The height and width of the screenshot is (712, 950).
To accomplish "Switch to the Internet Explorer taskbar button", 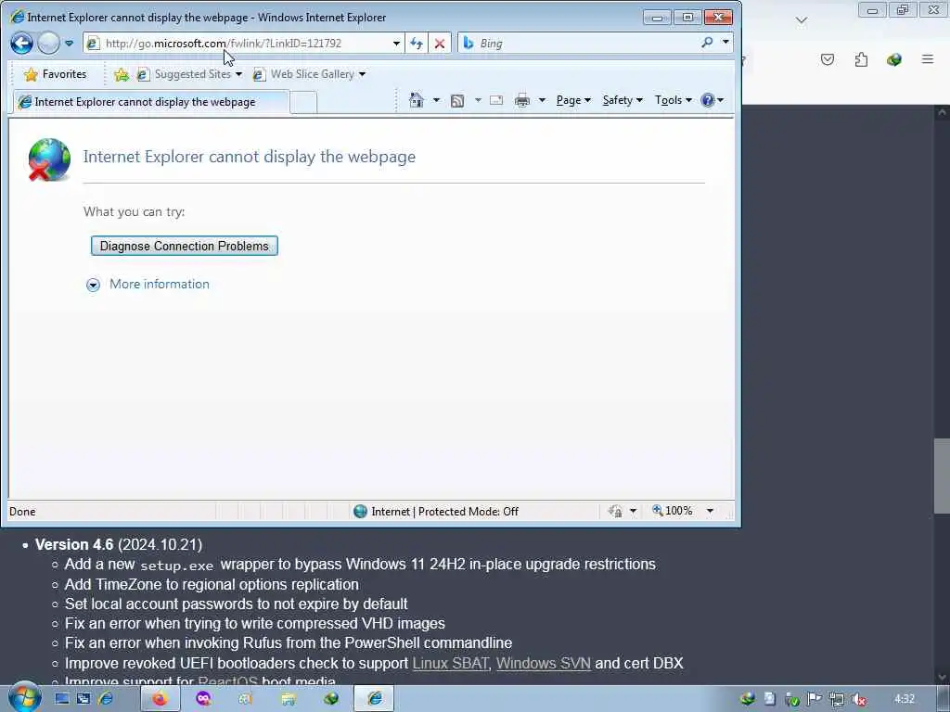I will 375,699.
